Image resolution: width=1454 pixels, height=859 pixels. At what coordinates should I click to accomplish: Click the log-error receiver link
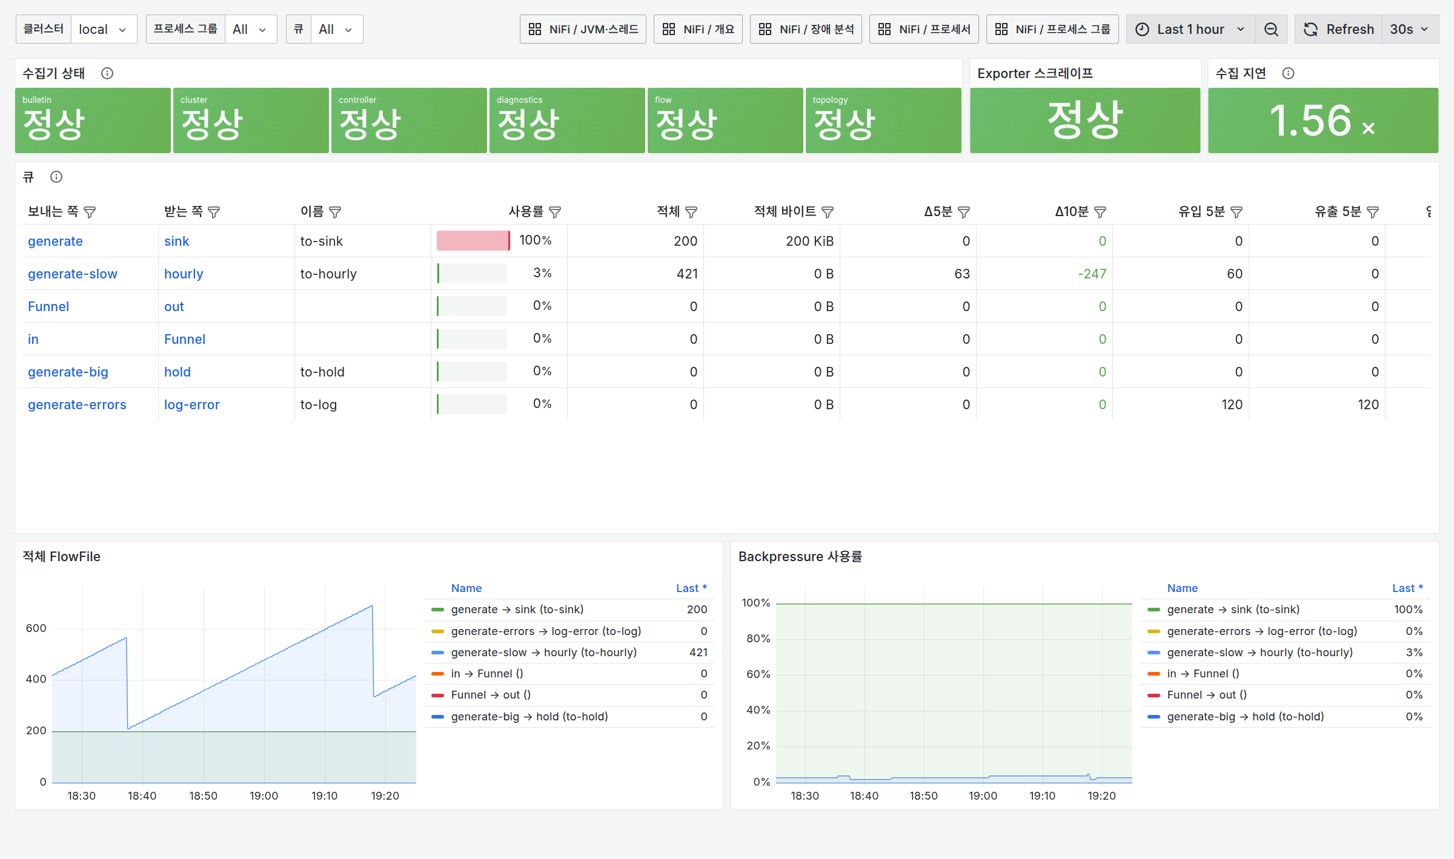click(x=191, y=404)
